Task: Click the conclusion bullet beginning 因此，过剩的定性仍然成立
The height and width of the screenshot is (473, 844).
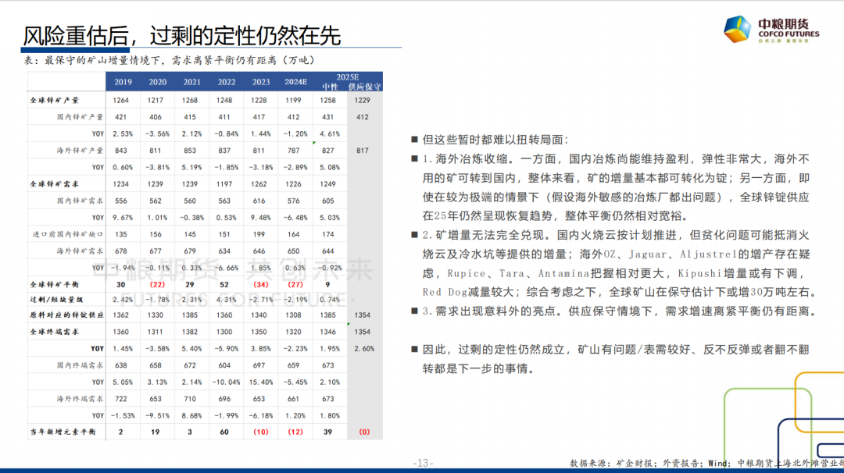Action: [x=616, y=359]
